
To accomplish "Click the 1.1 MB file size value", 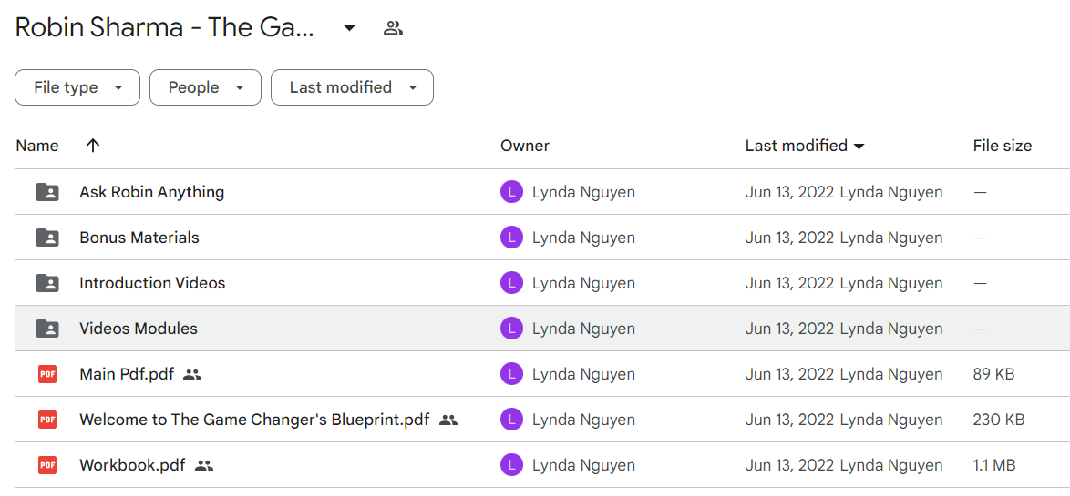I will click(994, 465).
